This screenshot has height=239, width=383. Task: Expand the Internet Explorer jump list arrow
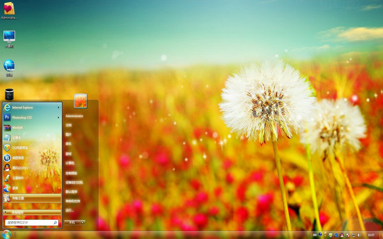pos(58,107)
